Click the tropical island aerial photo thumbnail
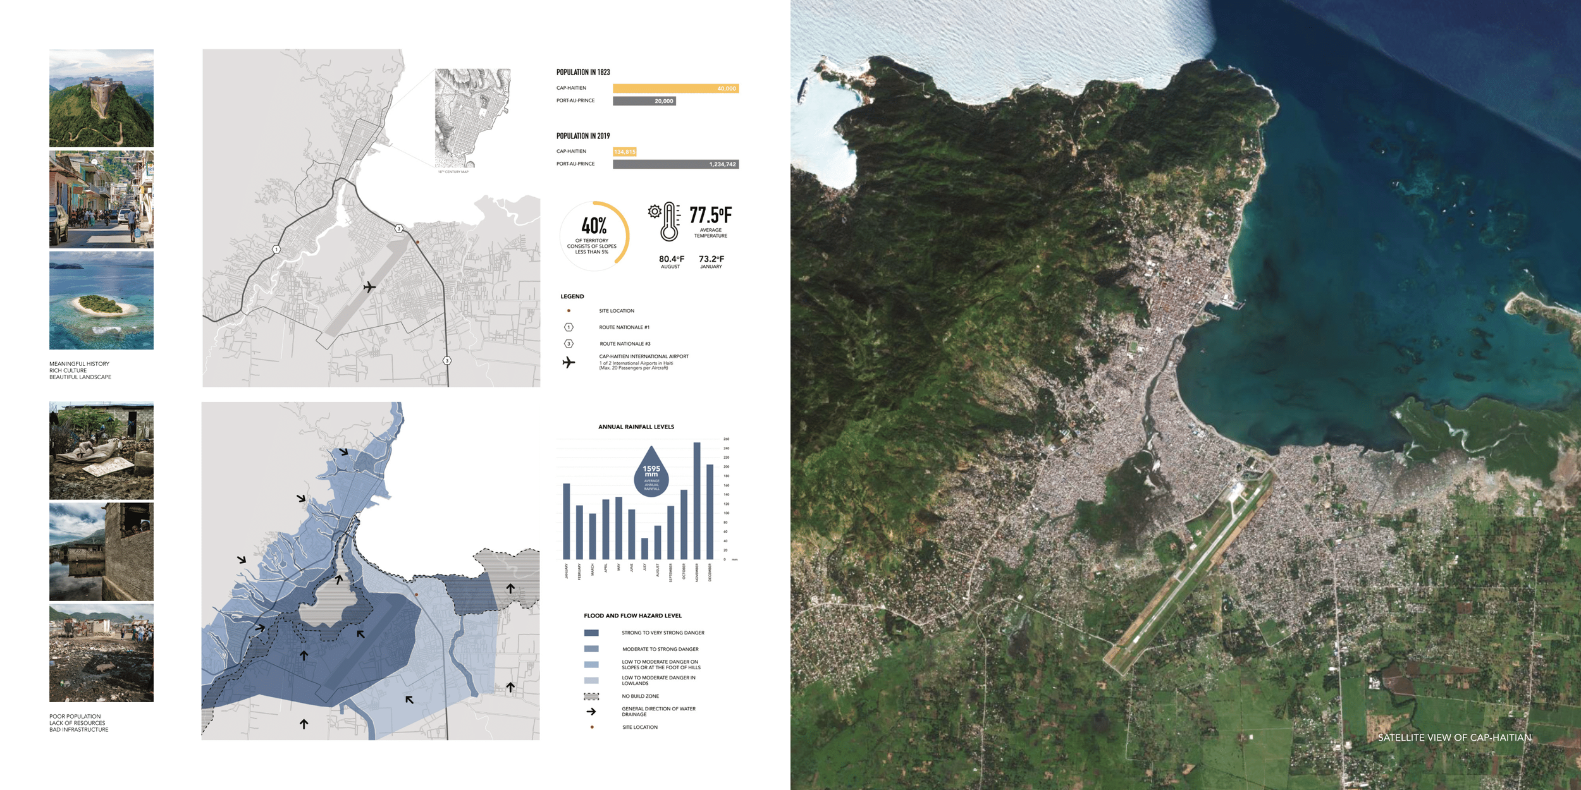Screen dimensions: 1581x790 coord(101,301)
